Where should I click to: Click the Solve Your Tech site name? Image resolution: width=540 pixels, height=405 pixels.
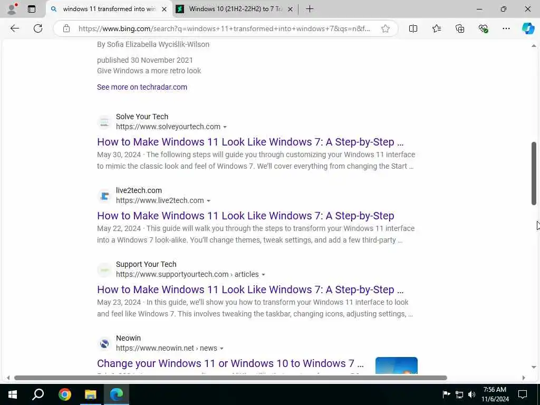142,117
